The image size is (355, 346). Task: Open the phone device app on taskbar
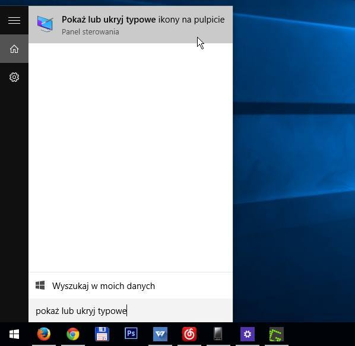click(218, 334)
